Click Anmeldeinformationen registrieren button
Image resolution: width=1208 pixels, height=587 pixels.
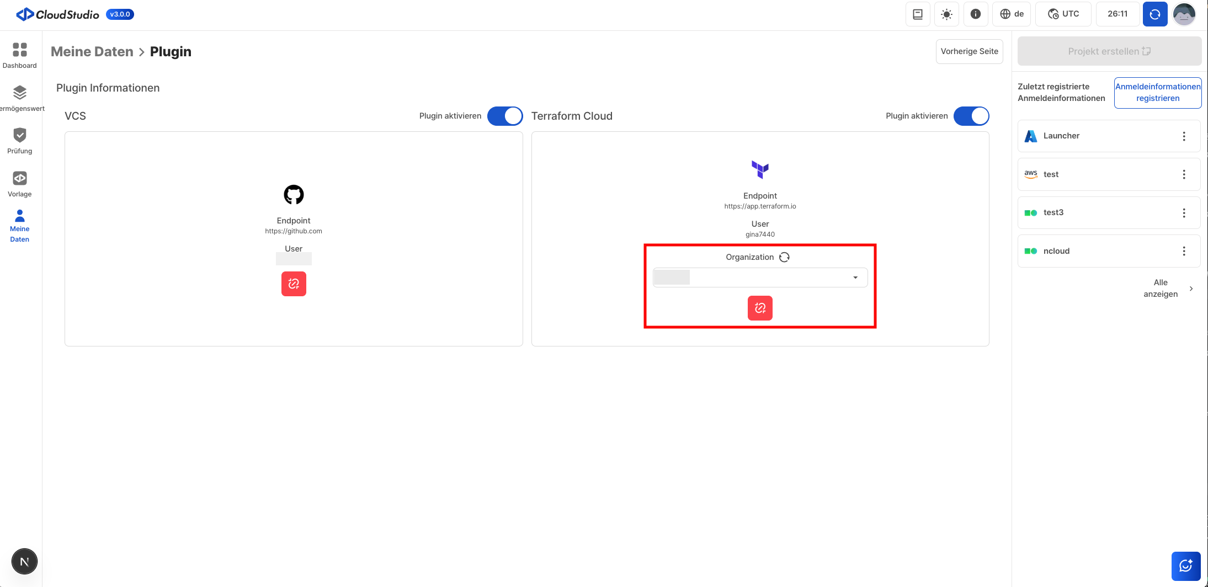click(x=1157, y=93)
